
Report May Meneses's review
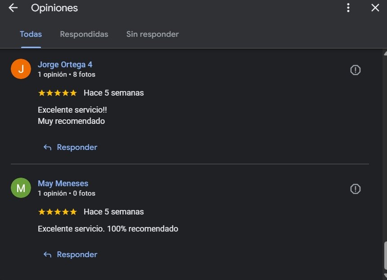point(355,189)
